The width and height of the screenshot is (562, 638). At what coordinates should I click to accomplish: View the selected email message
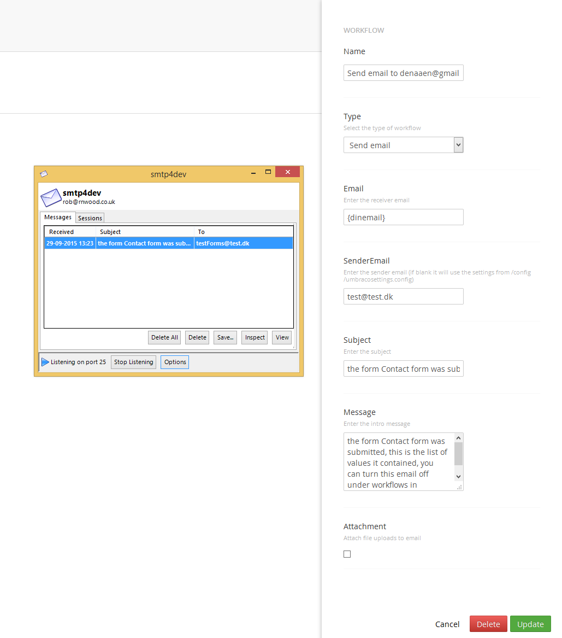tap(282, 337)
